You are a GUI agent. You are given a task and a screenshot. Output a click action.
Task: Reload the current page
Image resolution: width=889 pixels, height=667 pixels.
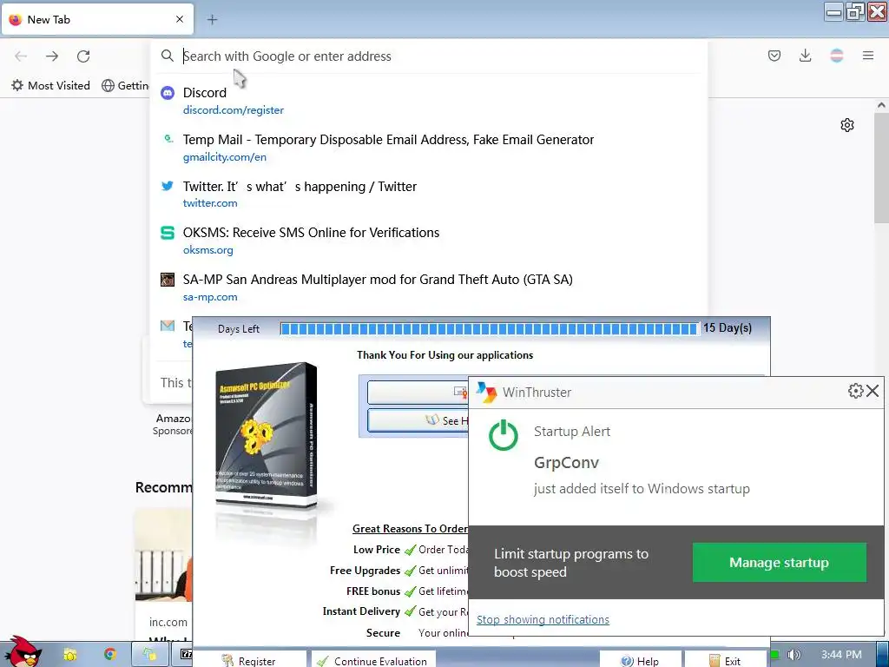83,56
